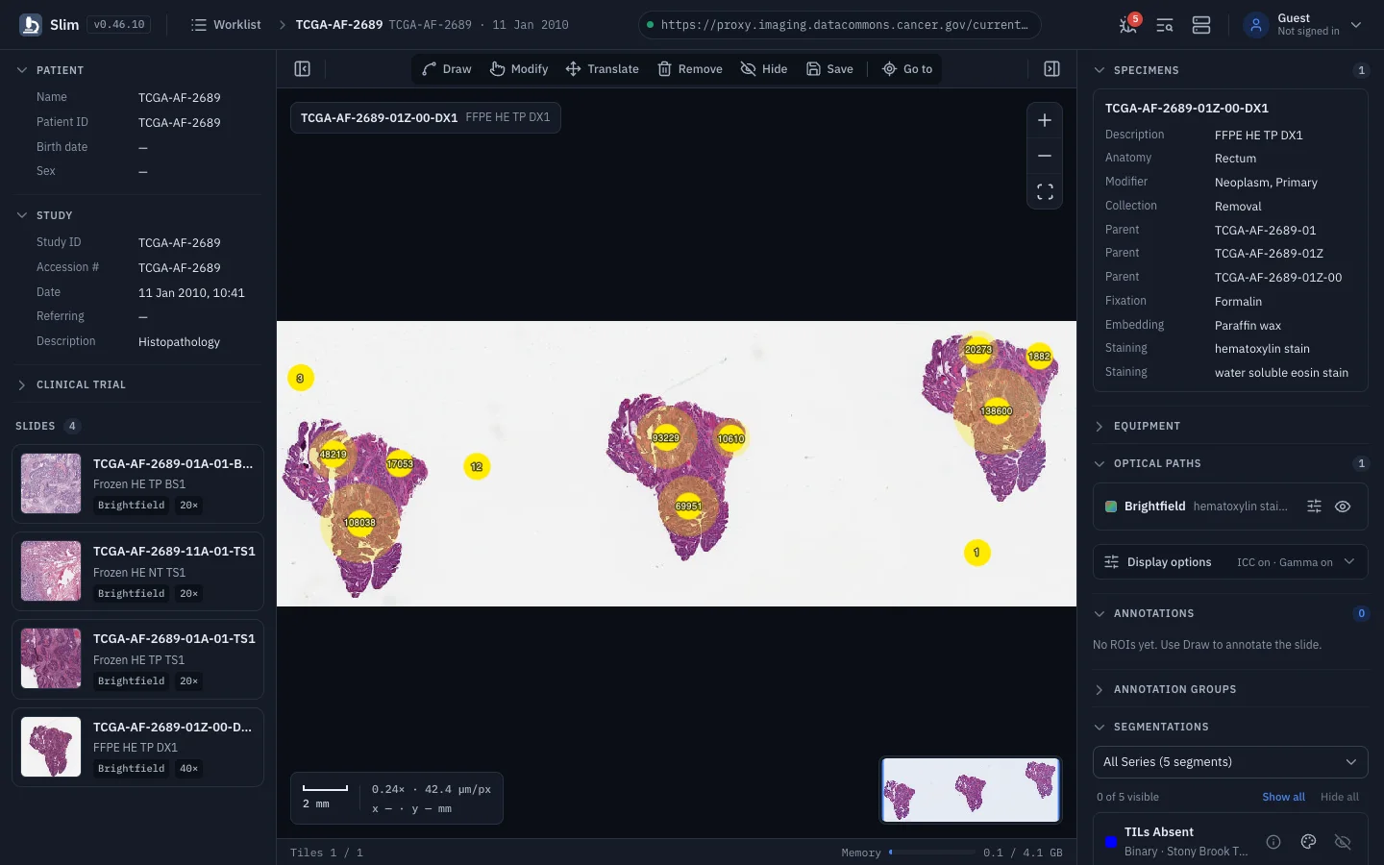The width and height of the screenshot is (1384, 865).
Task: Click the server layout icon in header
Action: pos(1201,25)
